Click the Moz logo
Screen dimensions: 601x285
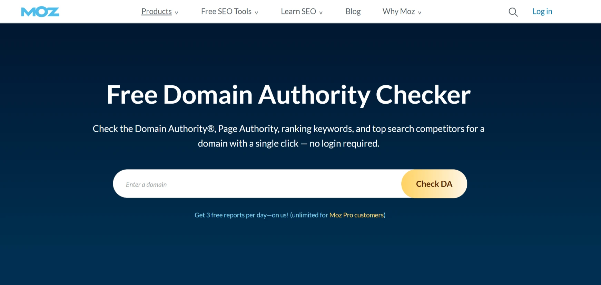coord(40,12)
